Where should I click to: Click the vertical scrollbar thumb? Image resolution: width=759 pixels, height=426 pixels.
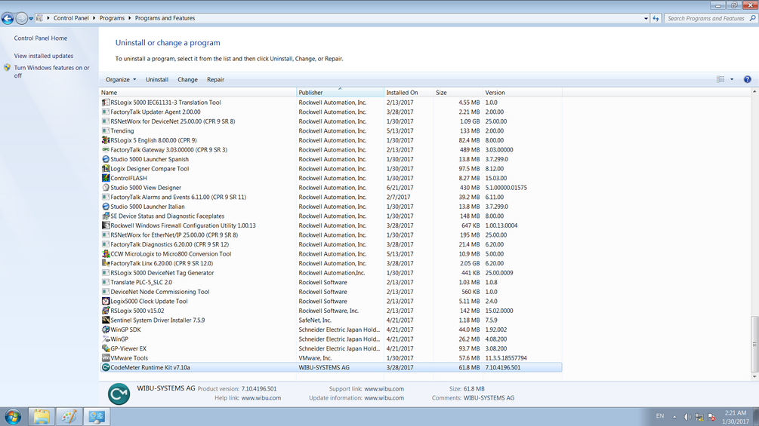tap(754, 344)
